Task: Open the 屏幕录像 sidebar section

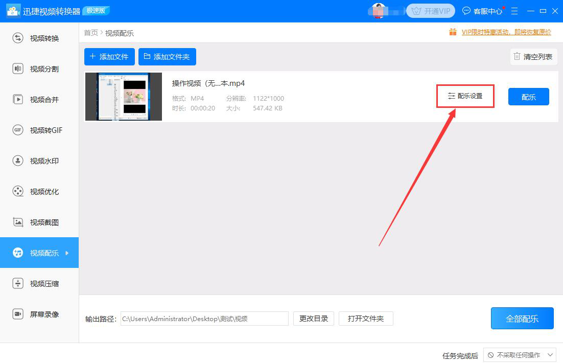Action: tap(39, 314)
